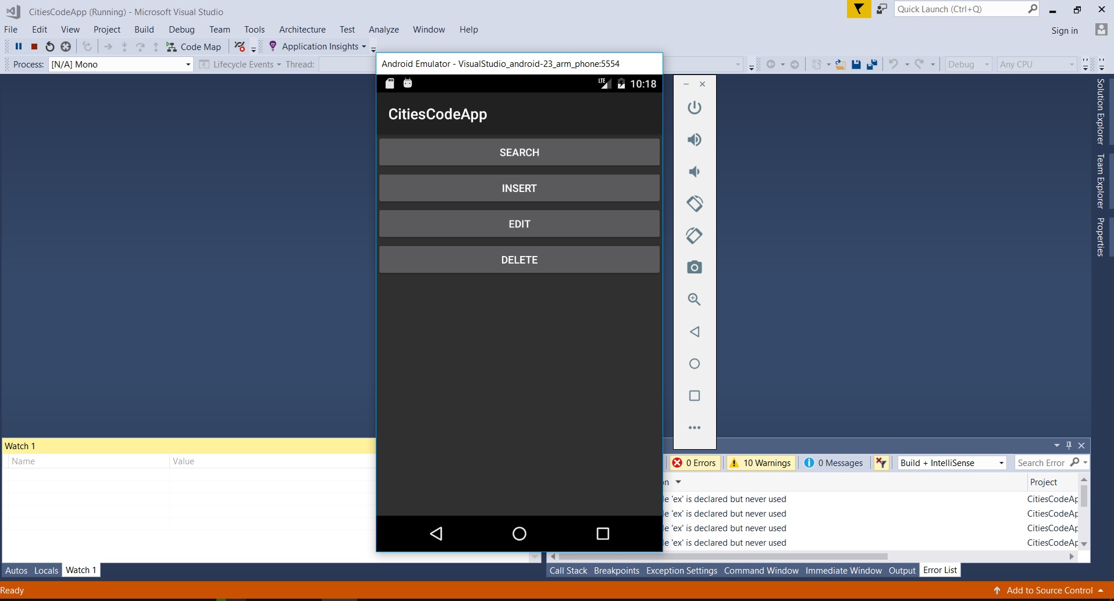This screenshot has width=1114, height=601.
Task: Toggle auto-hide pin on the Error List panel
Action: tap(1069, 446)
